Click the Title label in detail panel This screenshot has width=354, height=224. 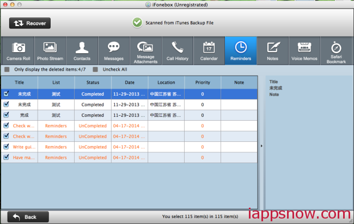(273, 82)
